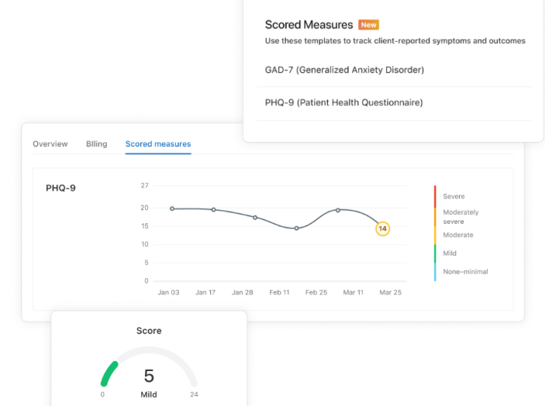Screen dimensions: 545x406
Task: Click the red Severe legend color bar
Action: coord(435,196)
